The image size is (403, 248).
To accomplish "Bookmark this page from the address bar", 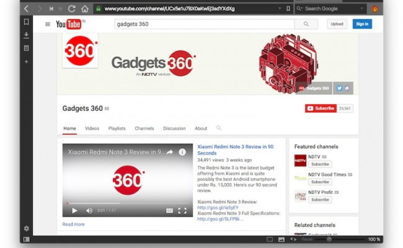I will pos(288,9).
